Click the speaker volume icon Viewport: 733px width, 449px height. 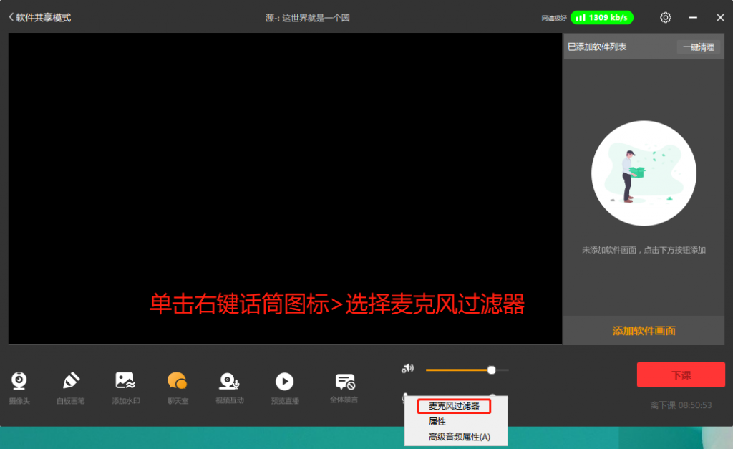pyautogui.click(x=407, y=369)
